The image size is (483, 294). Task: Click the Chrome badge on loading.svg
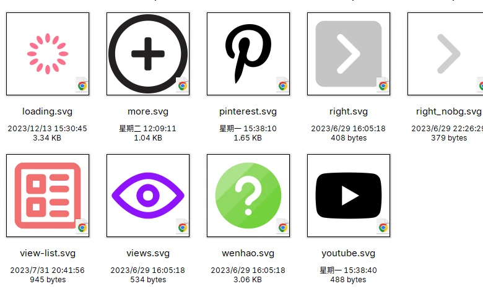tap(82, 85)
